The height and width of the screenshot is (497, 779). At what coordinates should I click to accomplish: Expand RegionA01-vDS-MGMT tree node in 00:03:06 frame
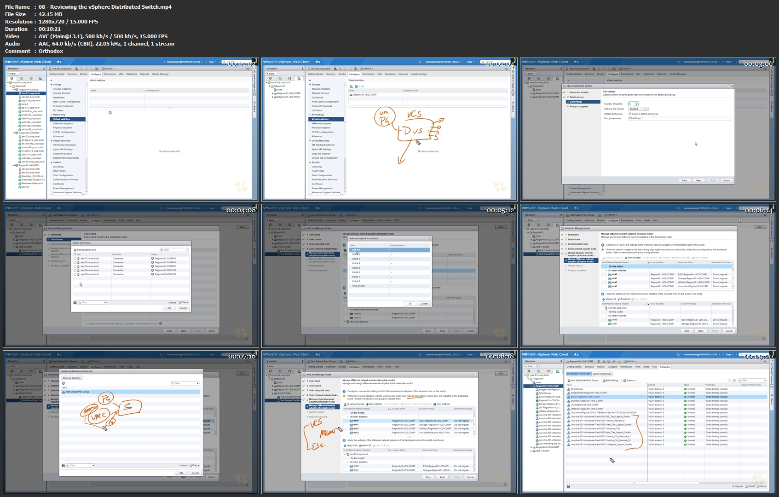point(531,97)
